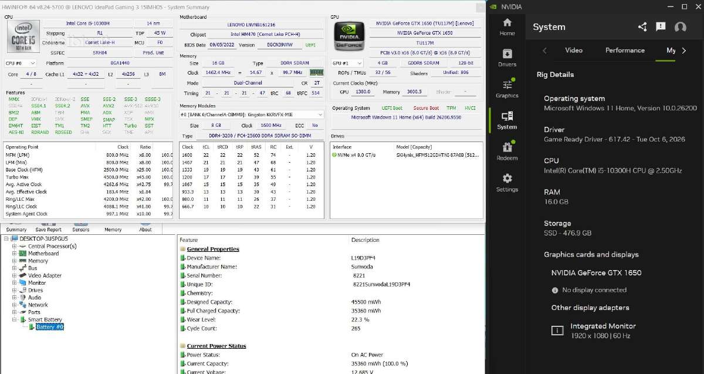Click info icon beside No display connected
This screenshot has width=704, height=374.
click(x=555, y=290)
